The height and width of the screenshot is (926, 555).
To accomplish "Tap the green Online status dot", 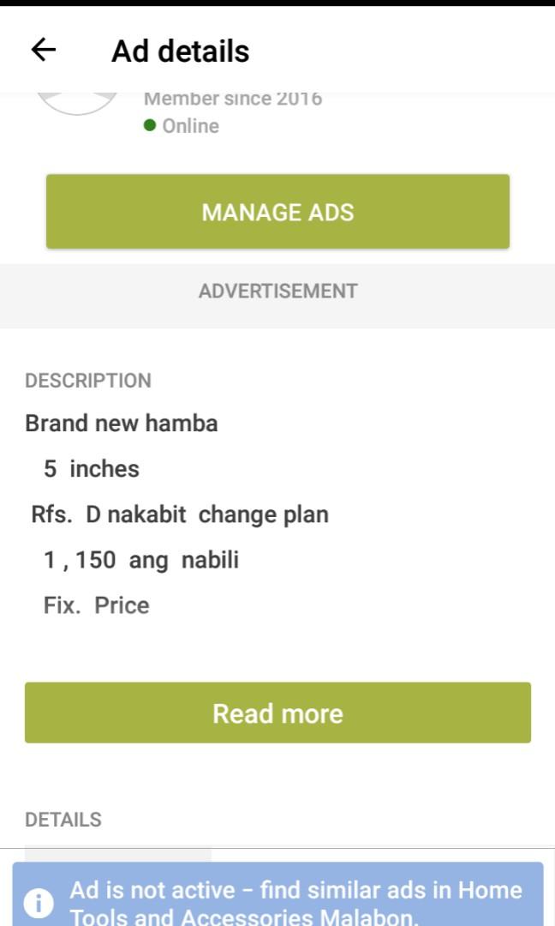I will pyautogui.click(x=151, y=125).
